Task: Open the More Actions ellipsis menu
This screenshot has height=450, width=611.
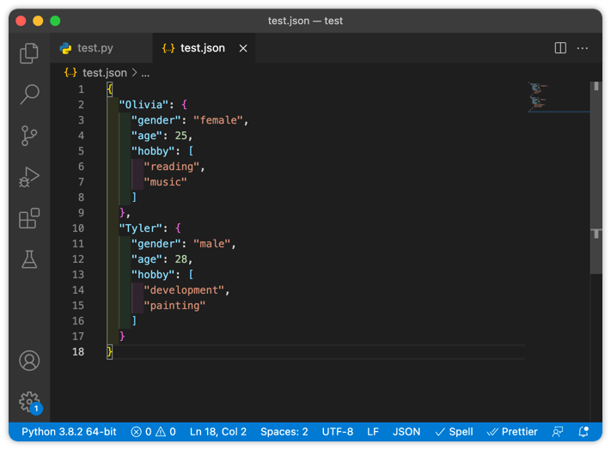Action: [582, 48]
